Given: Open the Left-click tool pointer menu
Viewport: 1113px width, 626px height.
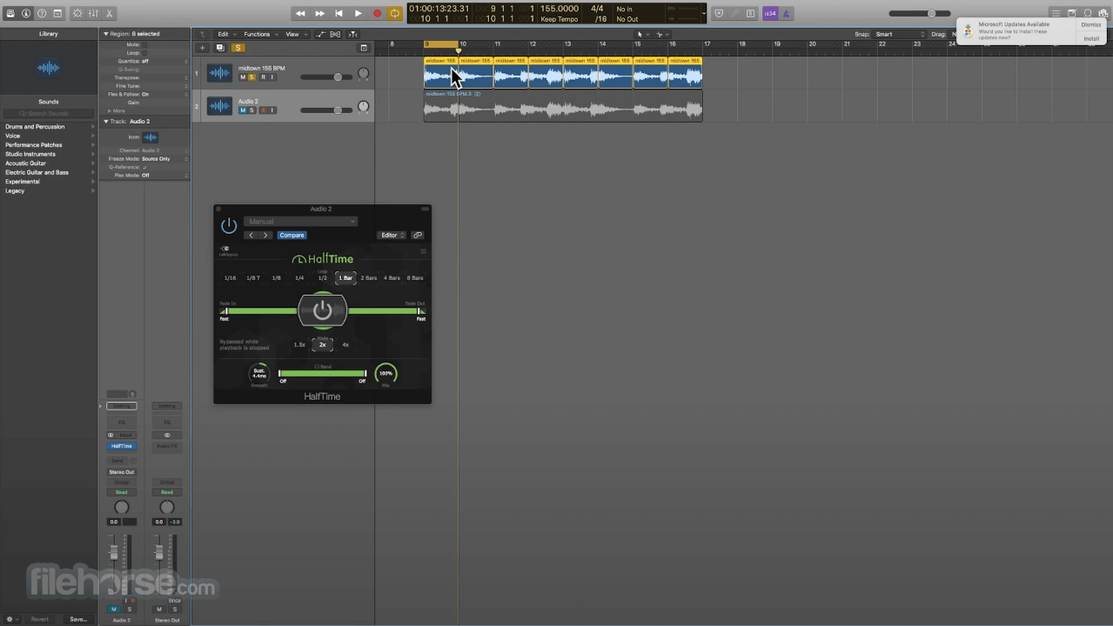Looking at the screenshot, I should coord(641,34).
